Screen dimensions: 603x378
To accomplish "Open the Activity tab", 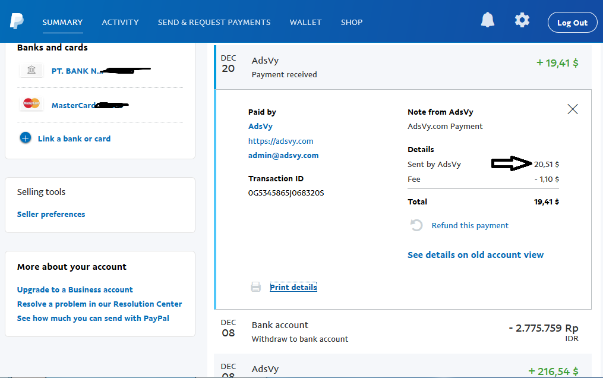I will point(120,23).
